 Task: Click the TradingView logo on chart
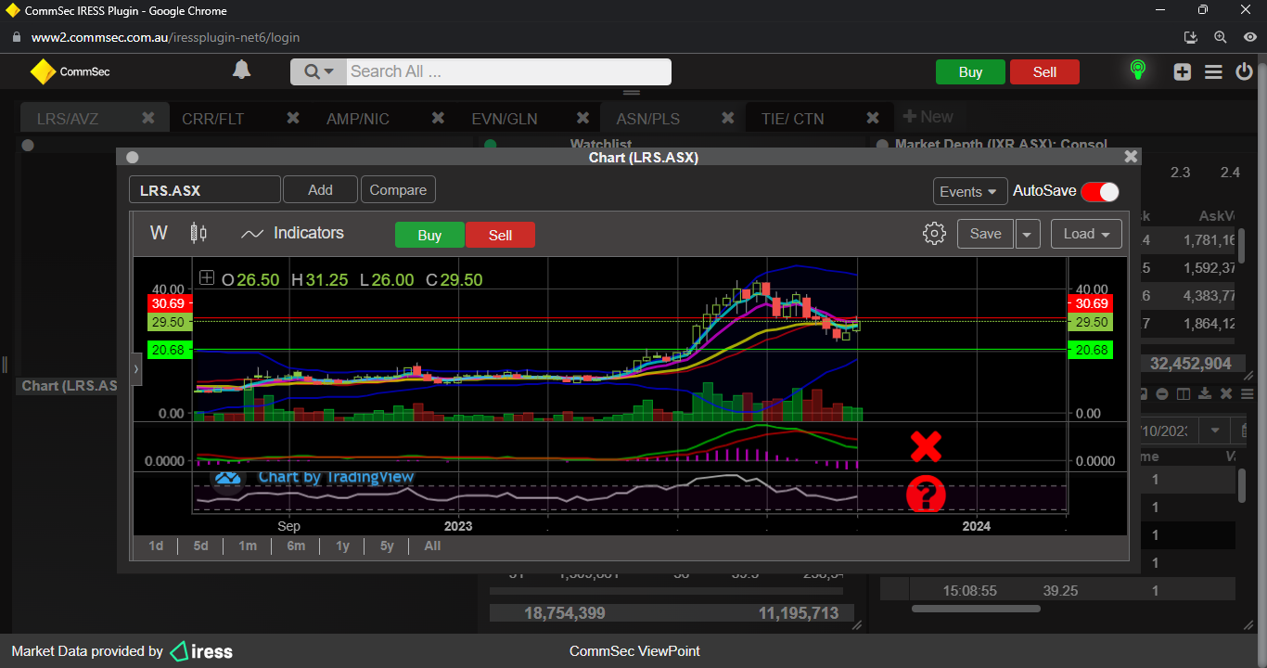coord(227,478)
